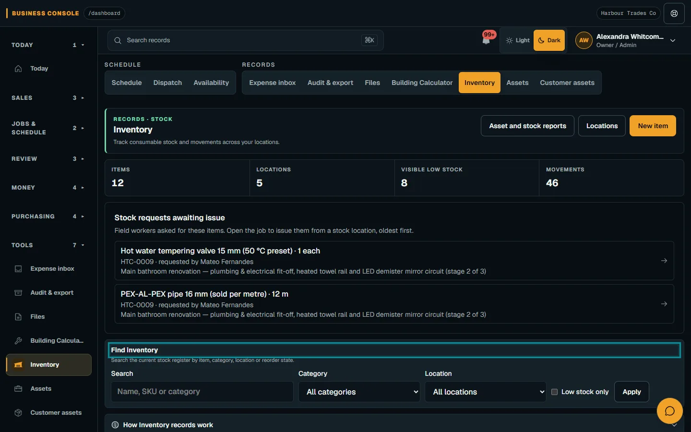Image resolution: width=691 pixels, height=432 pixels.
Task: Open the All categories dropdown
Action: click(359, 392)
